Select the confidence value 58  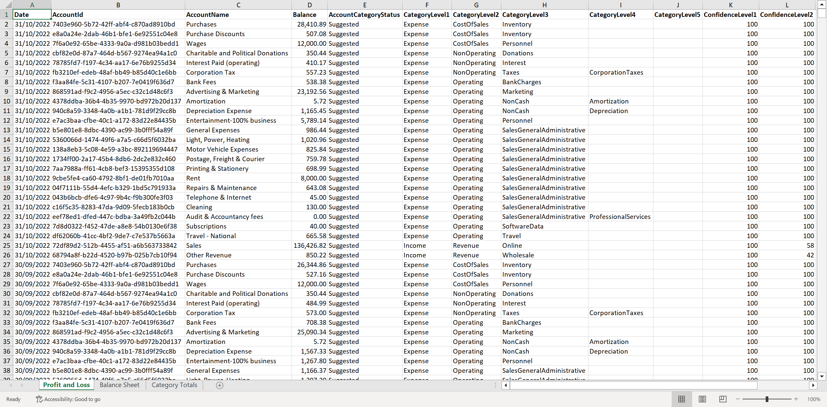pyautogui.click(x=787, y=245)
